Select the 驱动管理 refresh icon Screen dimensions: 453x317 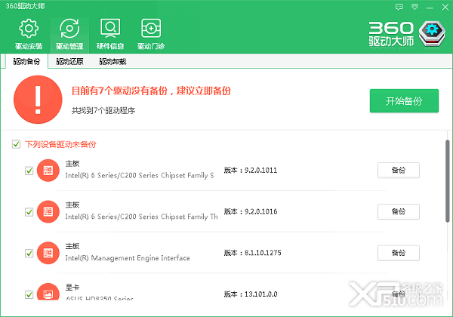[x=69, y=28]
